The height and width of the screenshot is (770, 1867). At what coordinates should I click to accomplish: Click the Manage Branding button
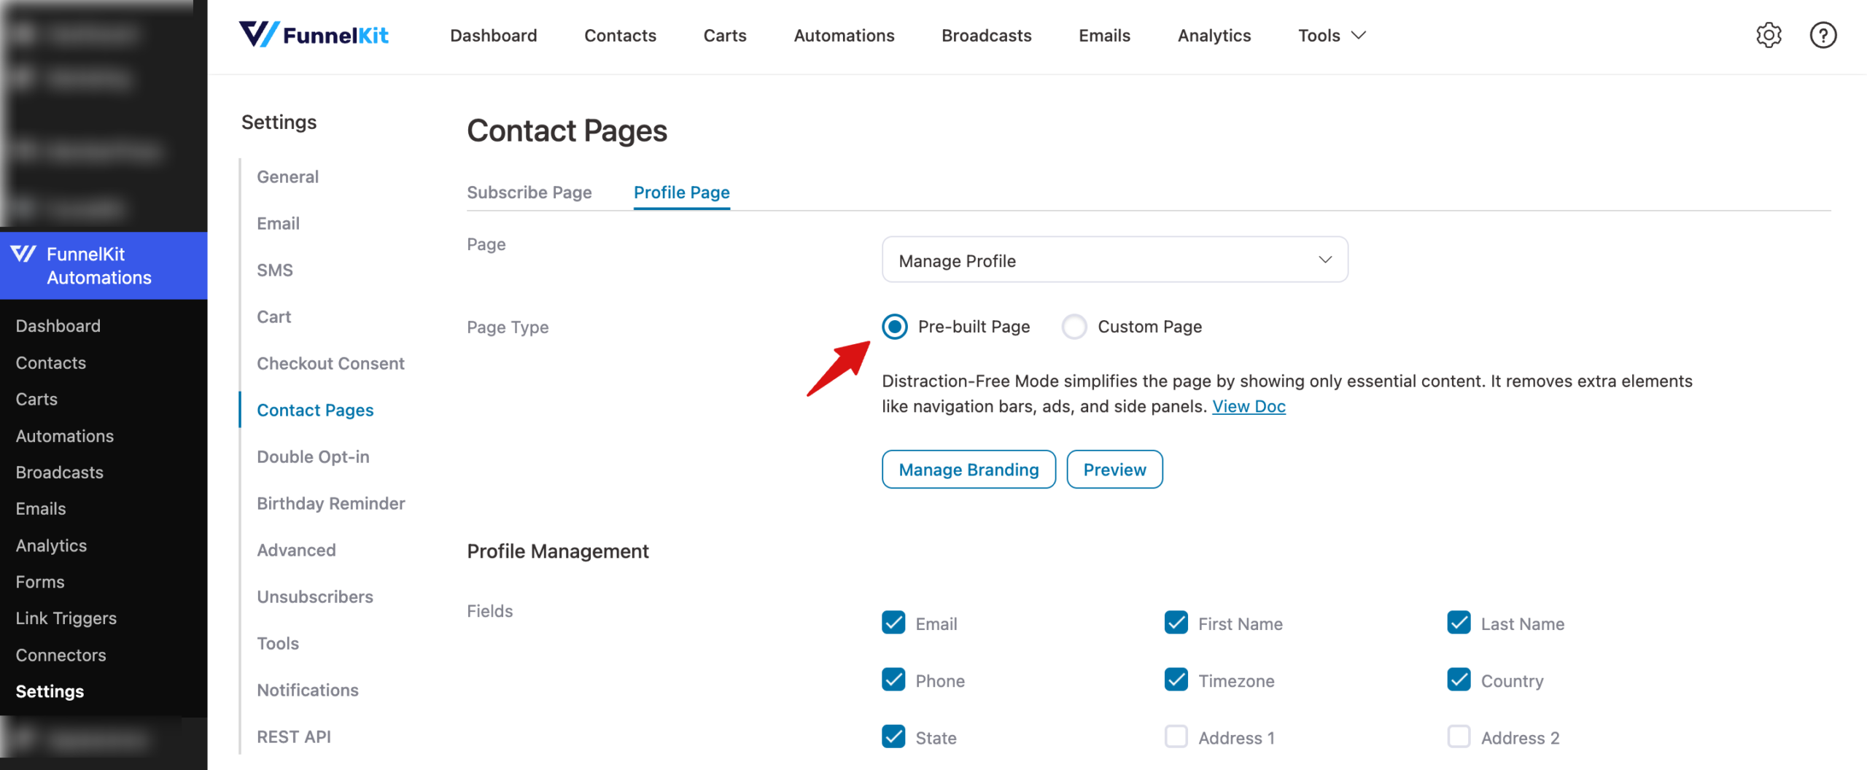click(969, 469)
